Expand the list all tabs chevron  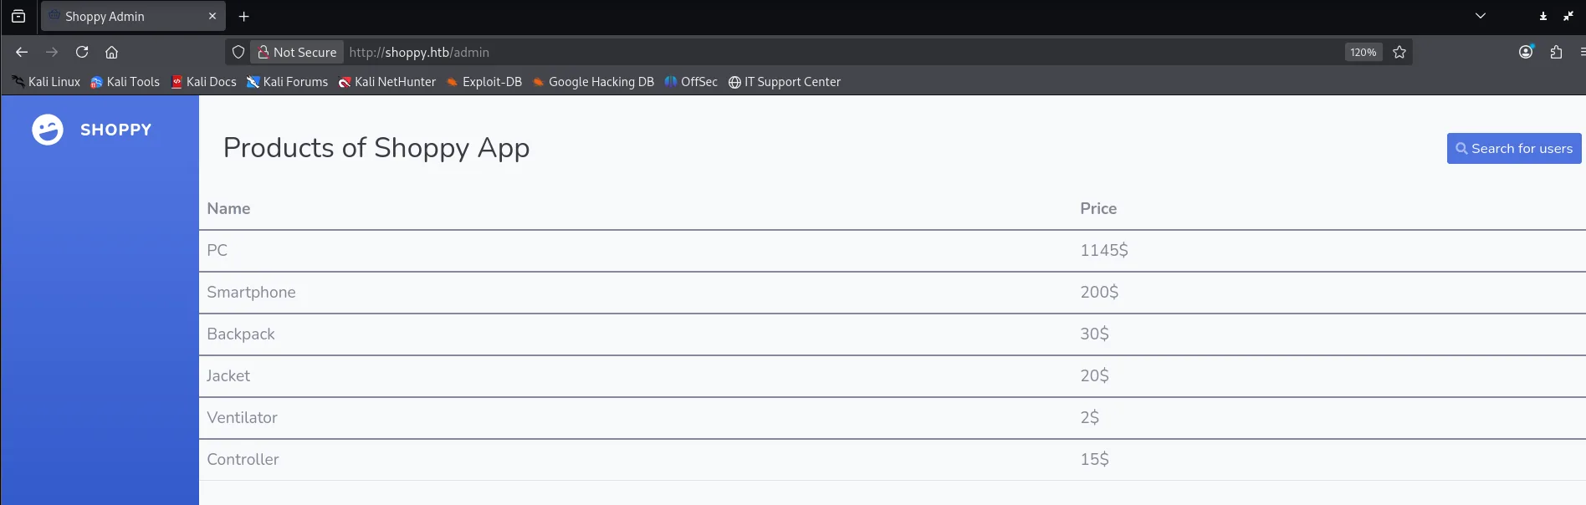click(x=1481, y=16)
